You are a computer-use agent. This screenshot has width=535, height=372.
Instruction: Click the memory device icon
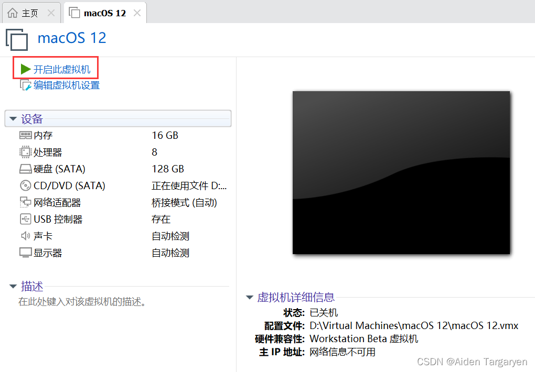[x=26, y=135]
